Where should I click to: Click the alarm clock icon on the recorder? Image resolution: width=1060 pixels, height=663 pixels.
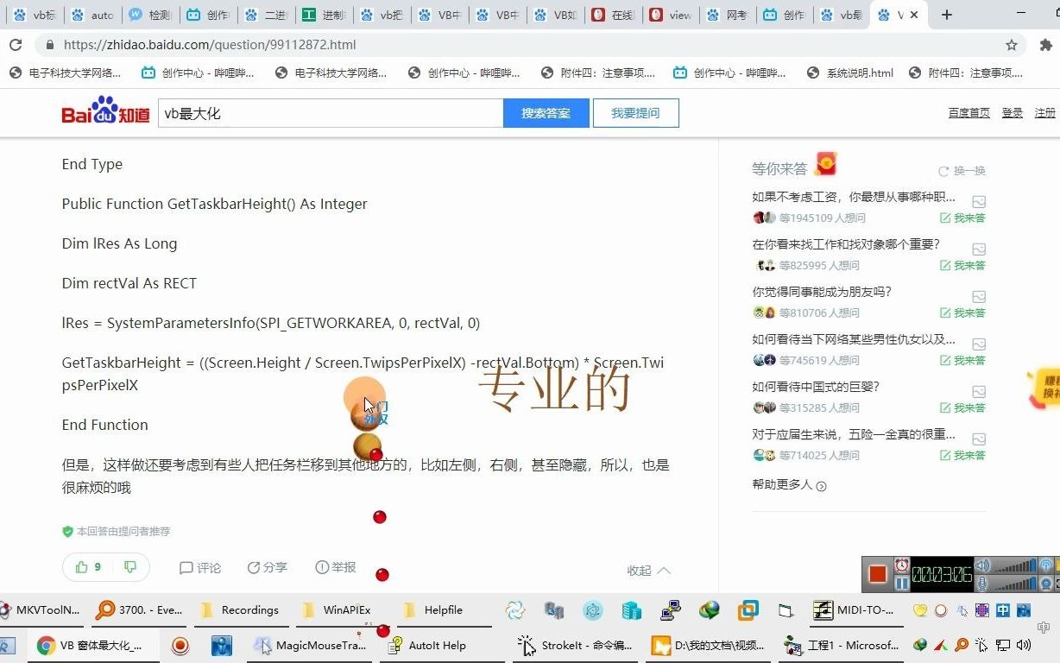coord(900,565)
